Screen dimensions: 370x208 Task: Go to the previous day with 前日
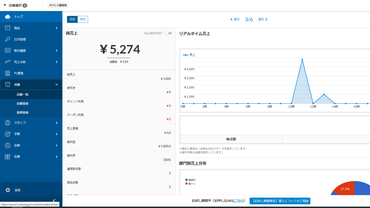point(235,19)
